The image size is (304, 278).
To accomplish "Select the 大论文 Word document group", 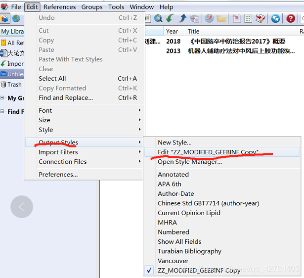I will (12, 53).
